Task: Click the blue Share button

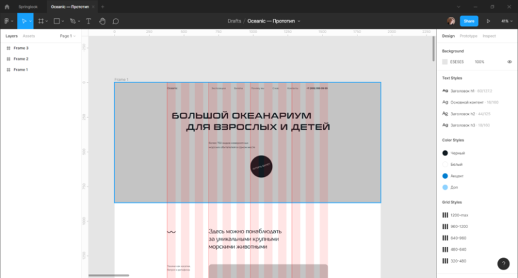Action: click(469, 21)
